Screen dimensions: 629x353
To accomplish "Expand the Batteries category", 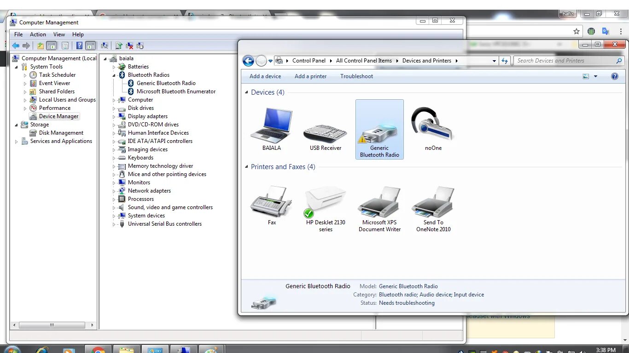I will pos(114,67).
